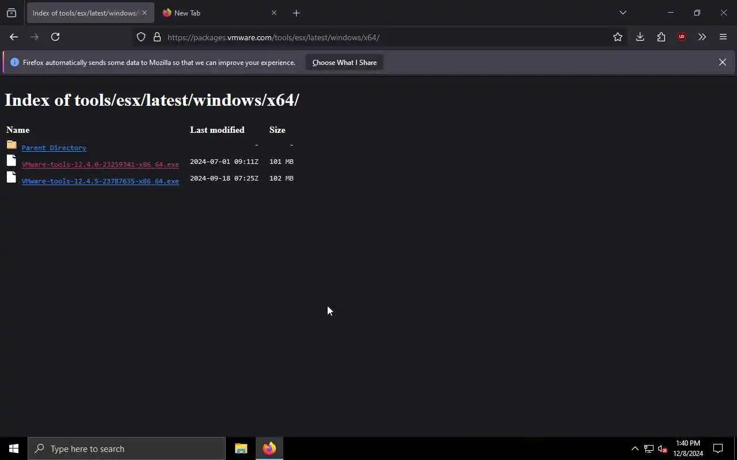
Task: Open the Windows notification center
Action: (718, 448)
